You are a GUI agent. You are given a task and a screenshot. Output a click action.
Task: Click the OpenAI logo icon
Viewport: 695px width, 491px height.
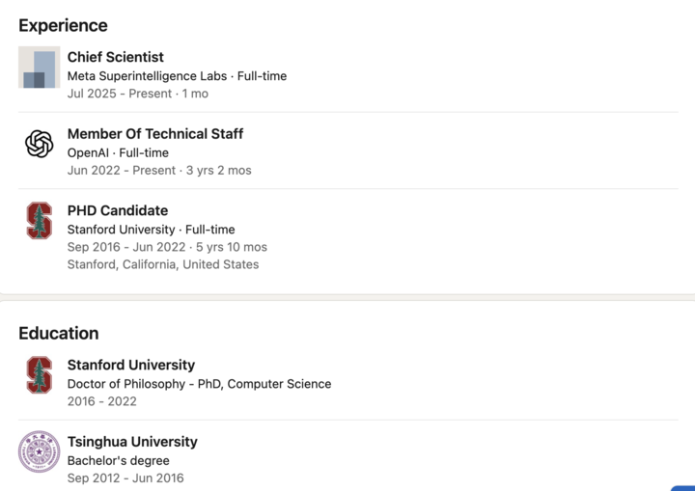tap(39, 144)
